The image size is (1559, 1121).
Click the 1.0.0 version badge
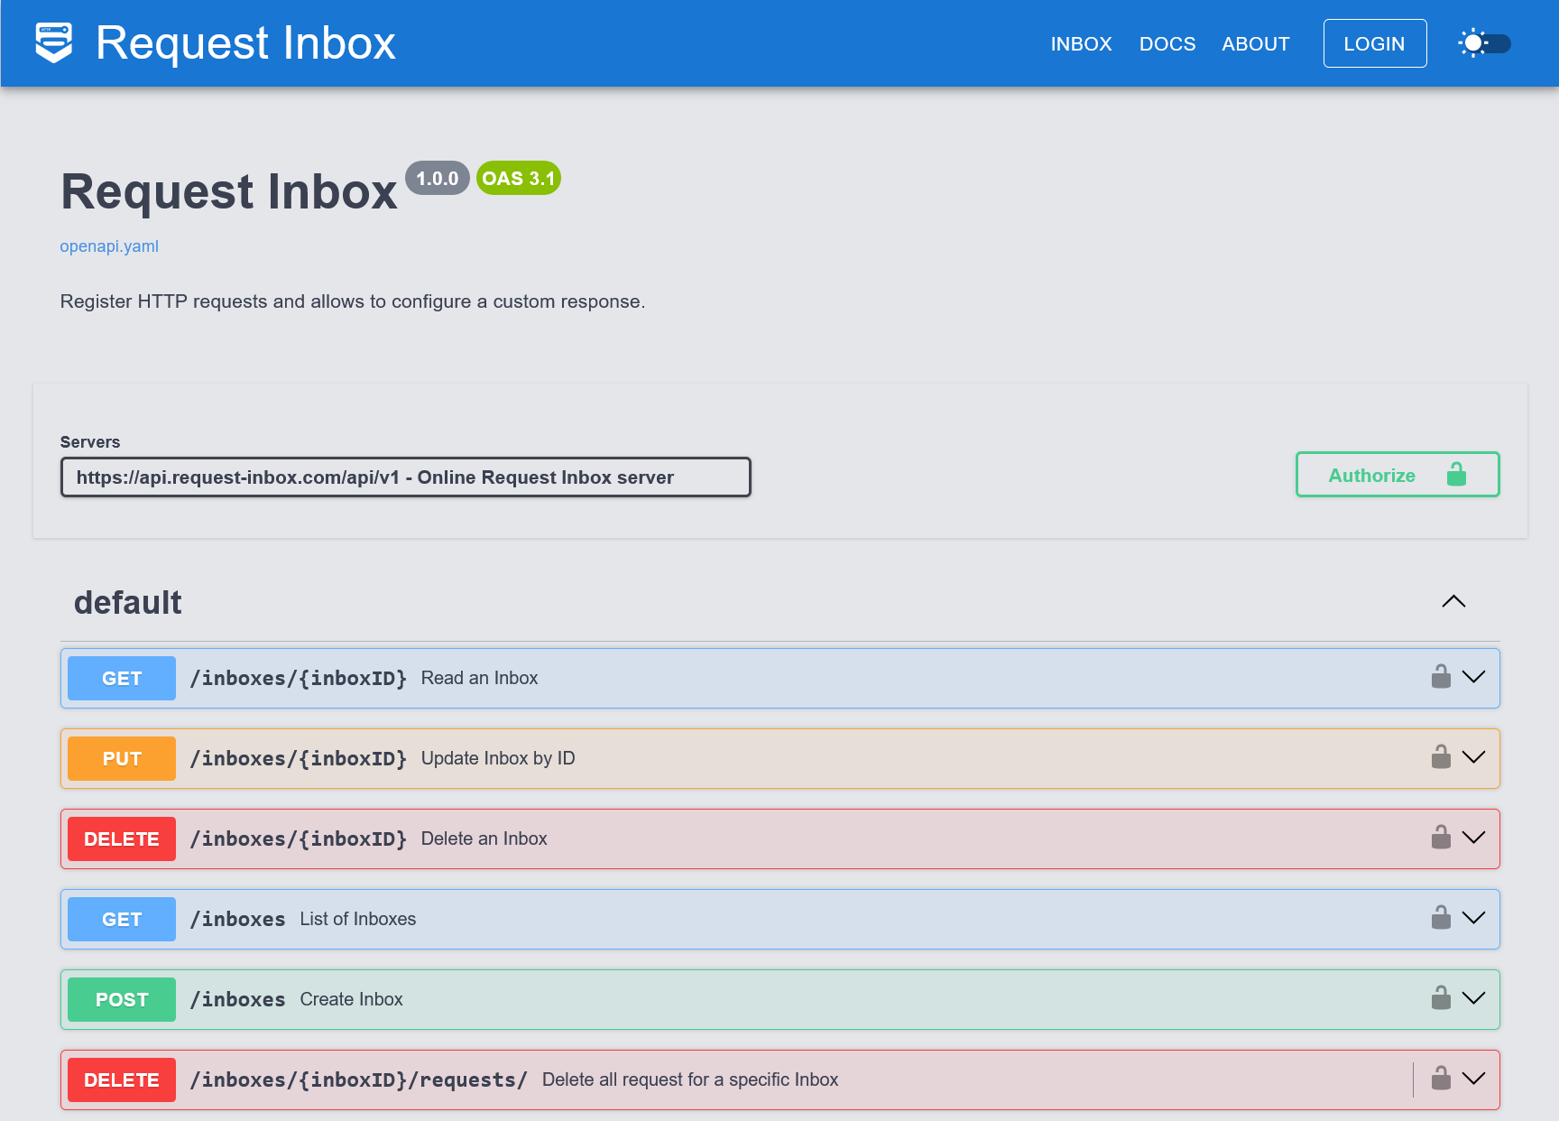(x=438, y=178)
